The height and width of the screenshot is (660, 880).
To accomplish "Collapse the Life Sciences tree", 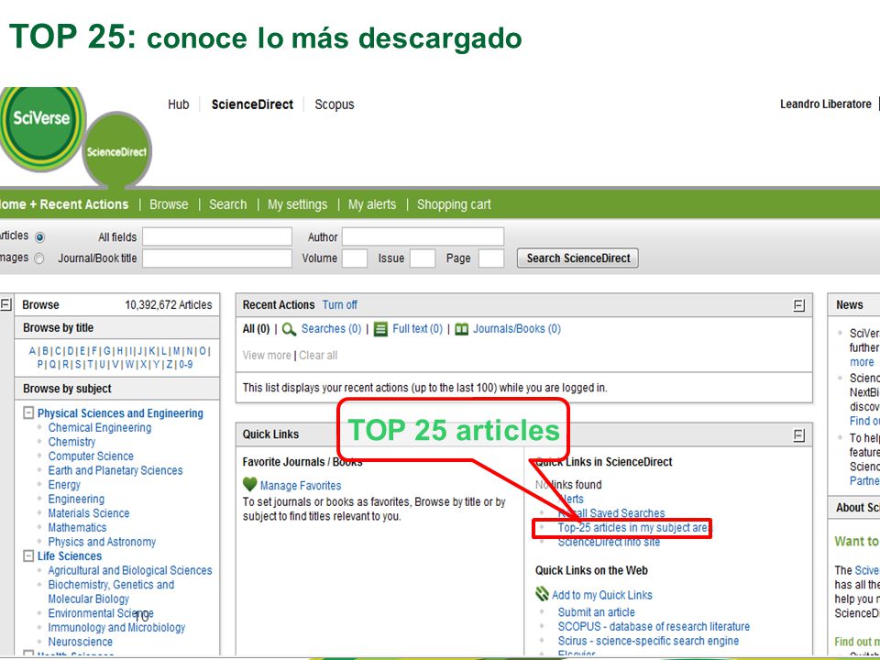I will [x=28, y=555].
